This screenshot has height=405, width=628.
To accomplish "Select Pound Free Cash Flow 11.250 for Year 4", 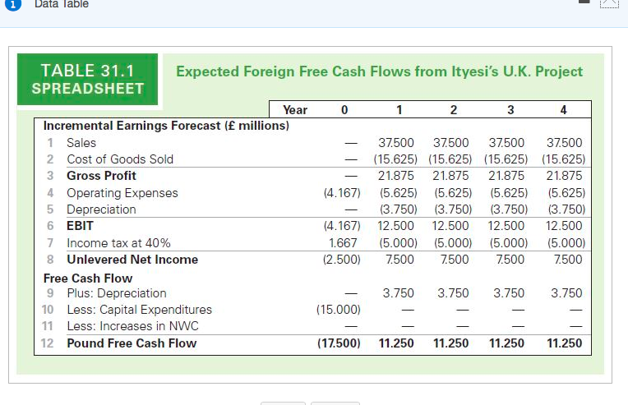I will (x=565, y=343).
